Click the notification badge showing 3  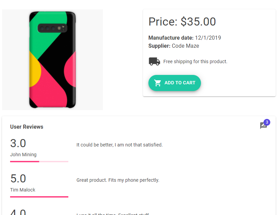click(267, 122)
